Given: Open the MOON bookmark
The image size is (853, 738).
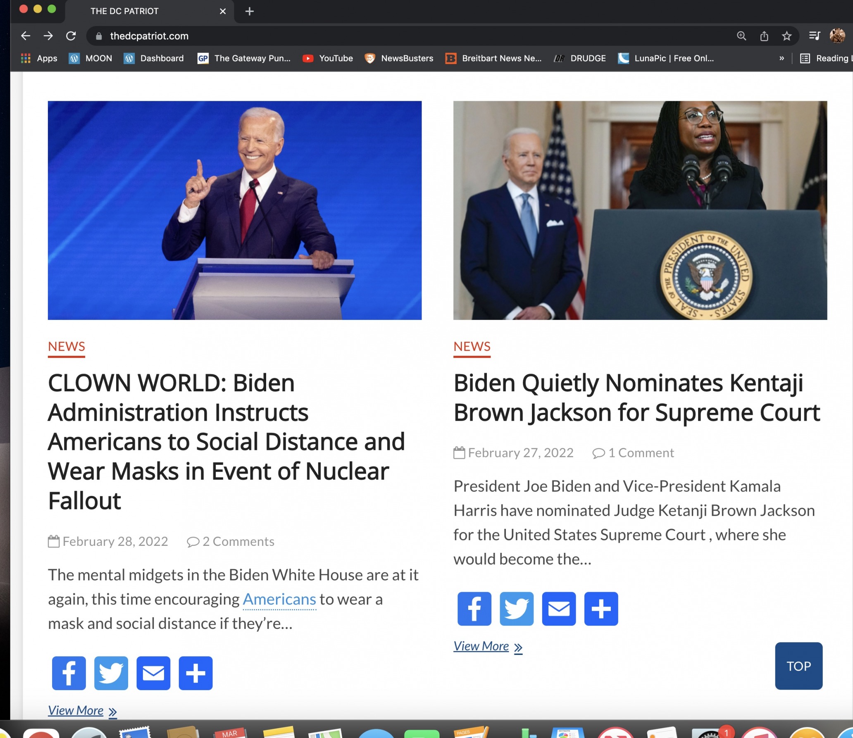Looking at the screenshot, I should coord(91,58).
